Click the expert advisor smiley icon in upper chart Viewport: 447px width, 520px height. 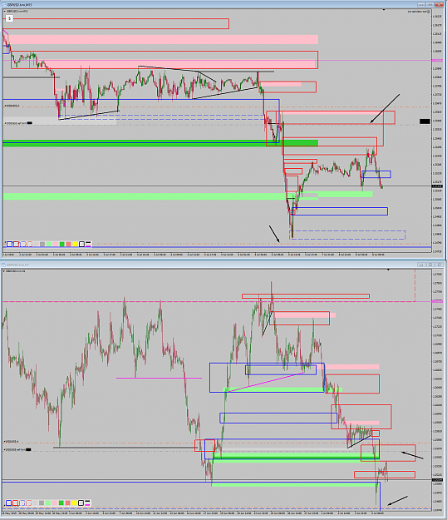click(x=429, y=12)
